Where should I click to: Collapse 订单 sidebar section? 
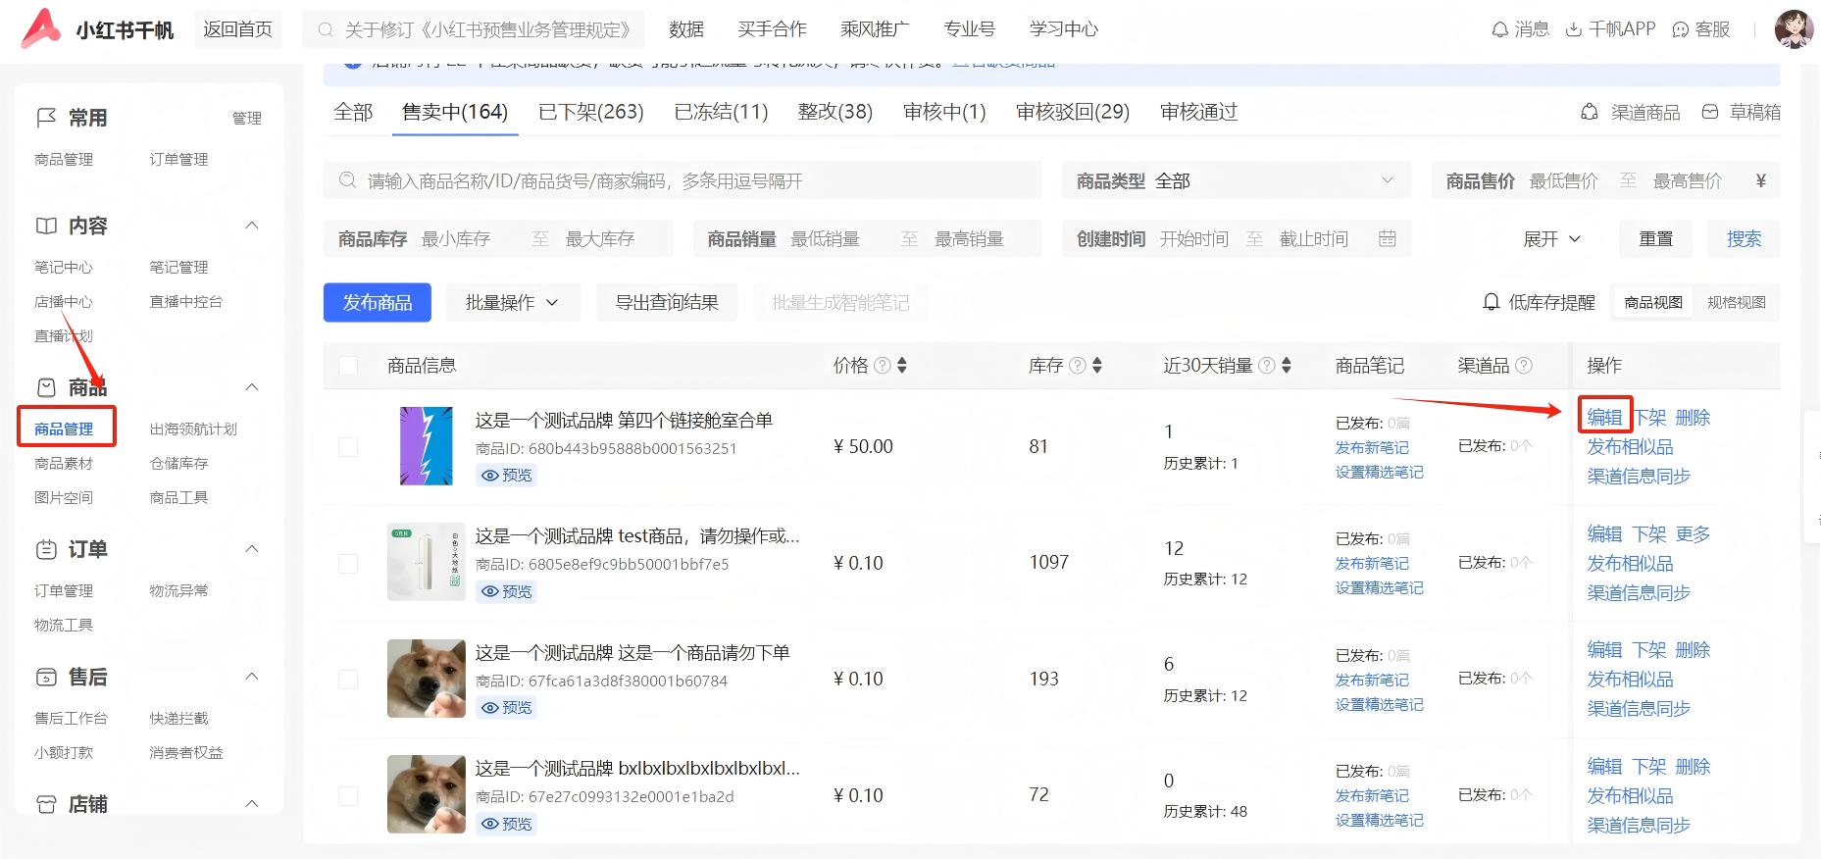click(252, 549)
